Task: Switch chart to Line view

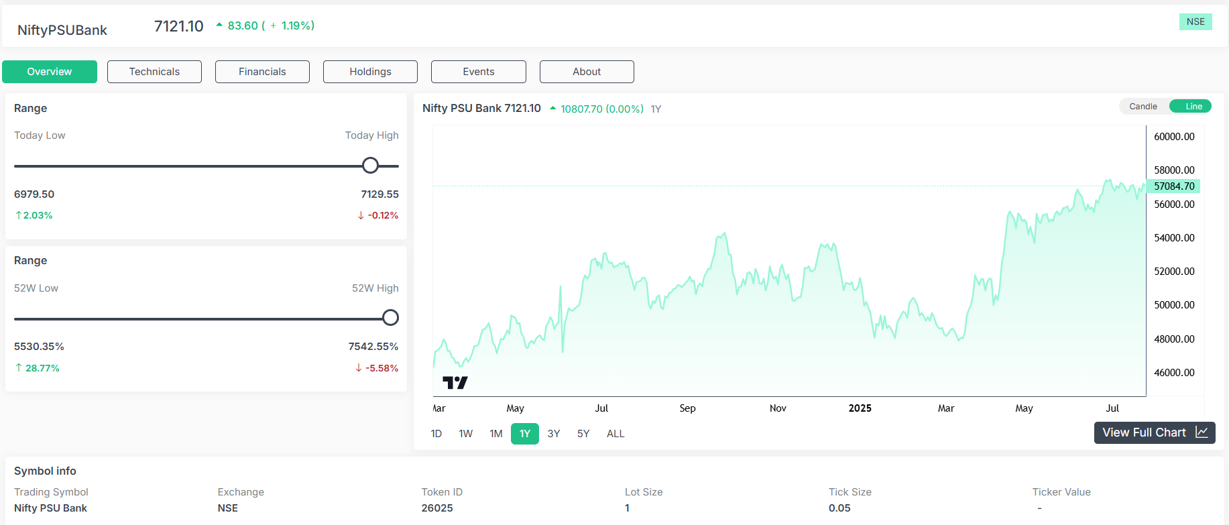Action: click(x=1193, y=107)
